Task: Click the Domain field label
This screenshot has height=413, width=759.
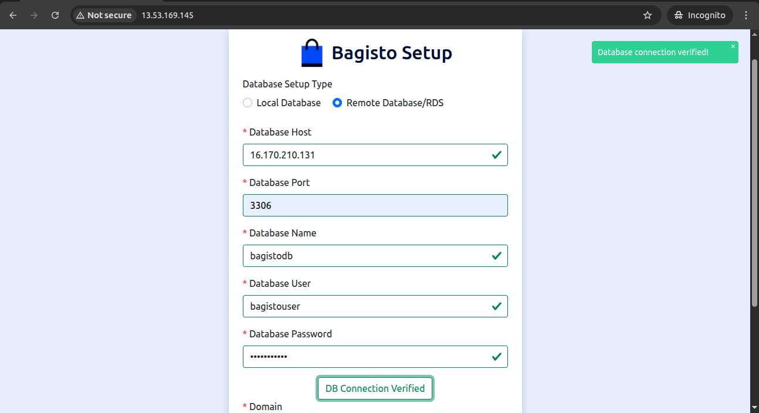Action: 266,407
